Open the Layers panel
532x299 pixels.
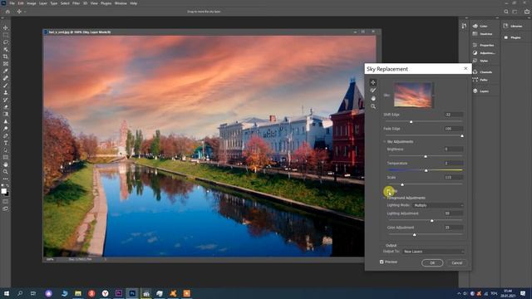[481, 91]
